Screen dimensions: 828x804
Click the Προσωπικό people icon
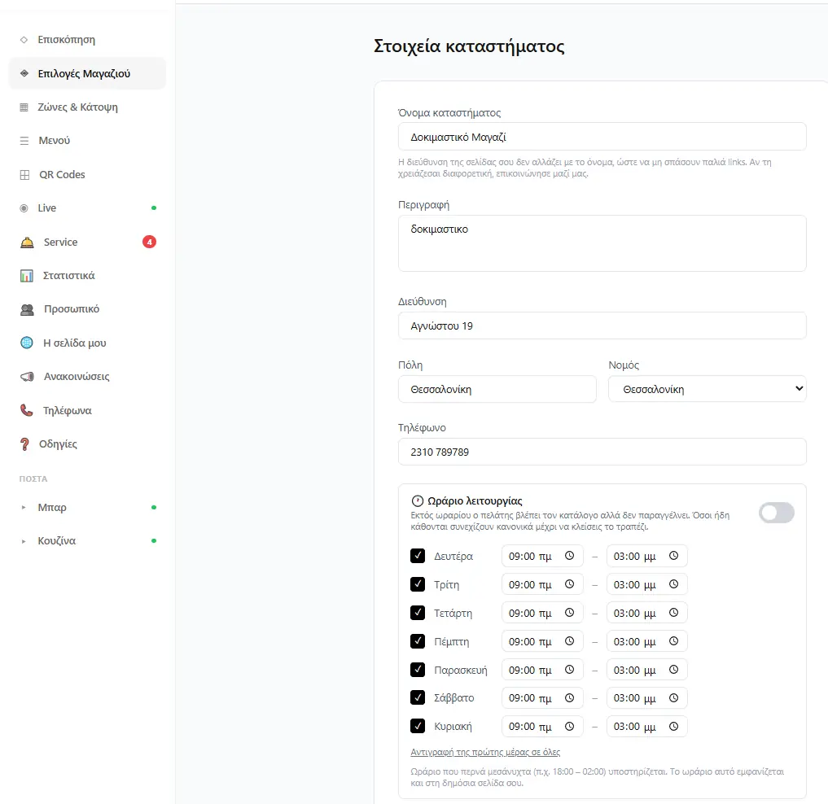(27, 309)
